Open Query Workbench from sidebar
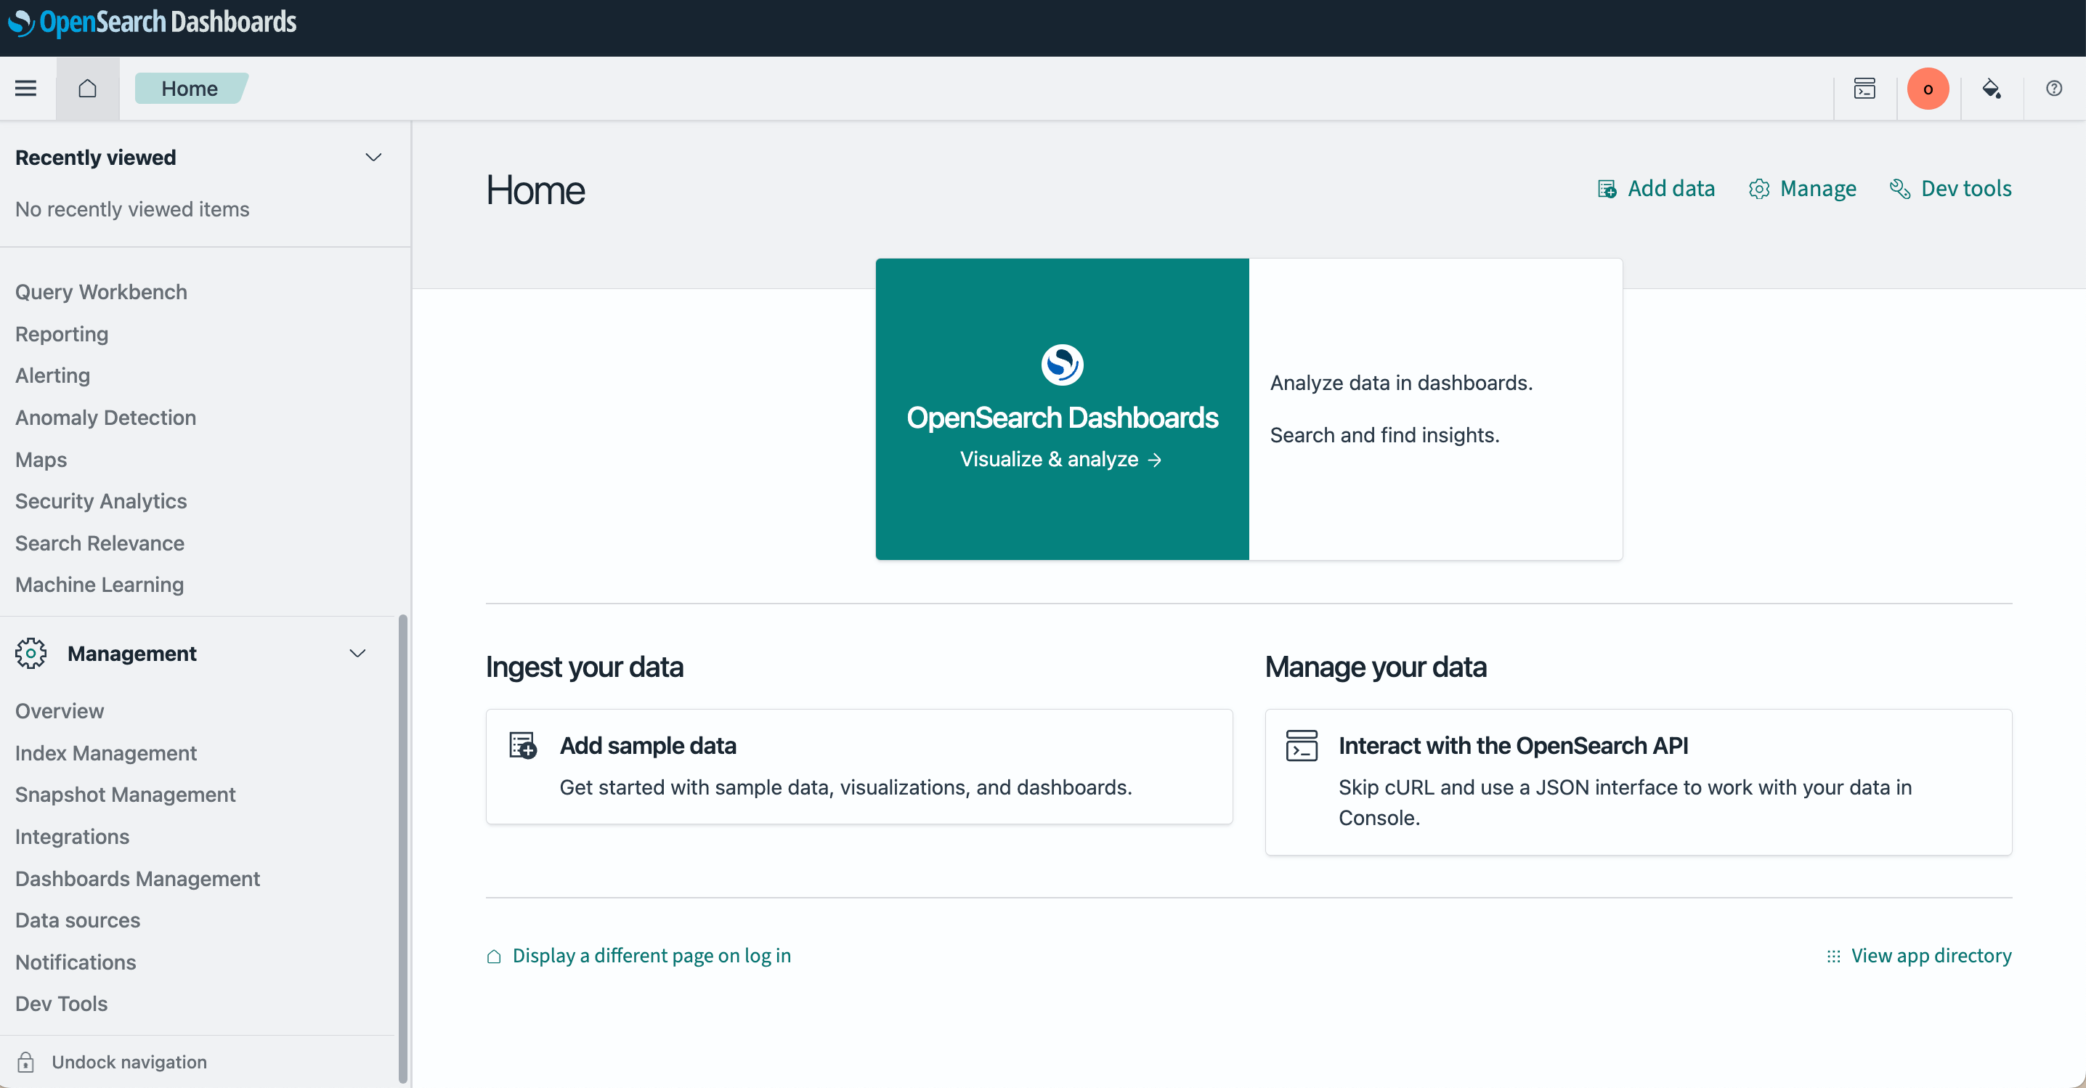The height and width of the screenshot is (1088, 2086). pyautogui.click(x=101, y=291)
